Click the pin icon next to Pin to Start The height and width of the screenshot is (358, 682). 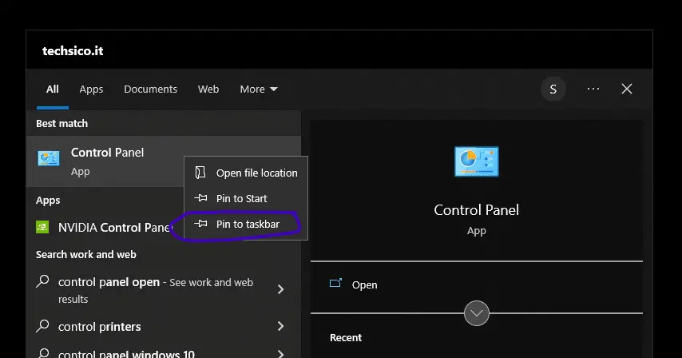click(200, 198)
